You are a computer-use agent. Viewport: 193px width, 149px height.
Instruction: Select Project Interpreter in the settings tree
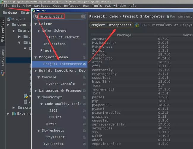(60, 64)
